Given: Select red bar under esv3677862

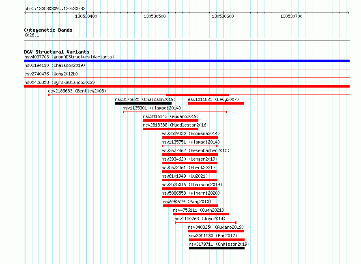Looking at the screenshot, I should coord(190,155).
